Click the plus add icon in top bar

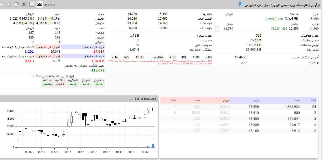point(2,5)
